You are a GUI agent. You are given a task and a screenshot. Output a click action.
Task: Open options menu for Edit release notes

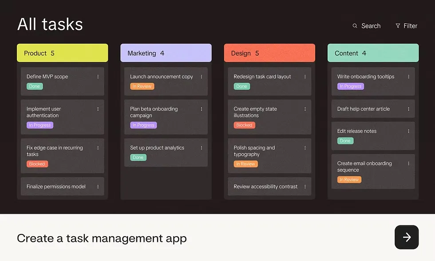[x=409, y=131]
